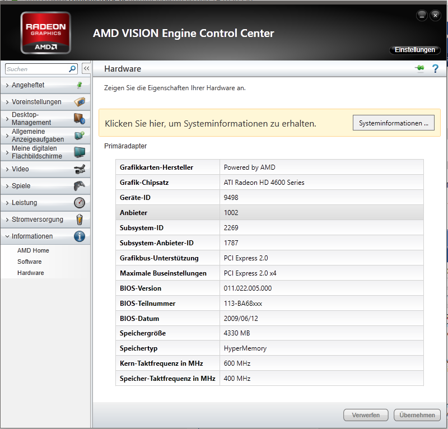Open the Einstellungen menu
This screenshot has height=429, width=448.
tap(414, 50)
